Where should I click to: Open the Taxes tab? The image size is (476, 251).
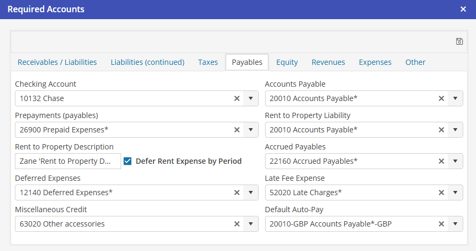coord(208,62)
